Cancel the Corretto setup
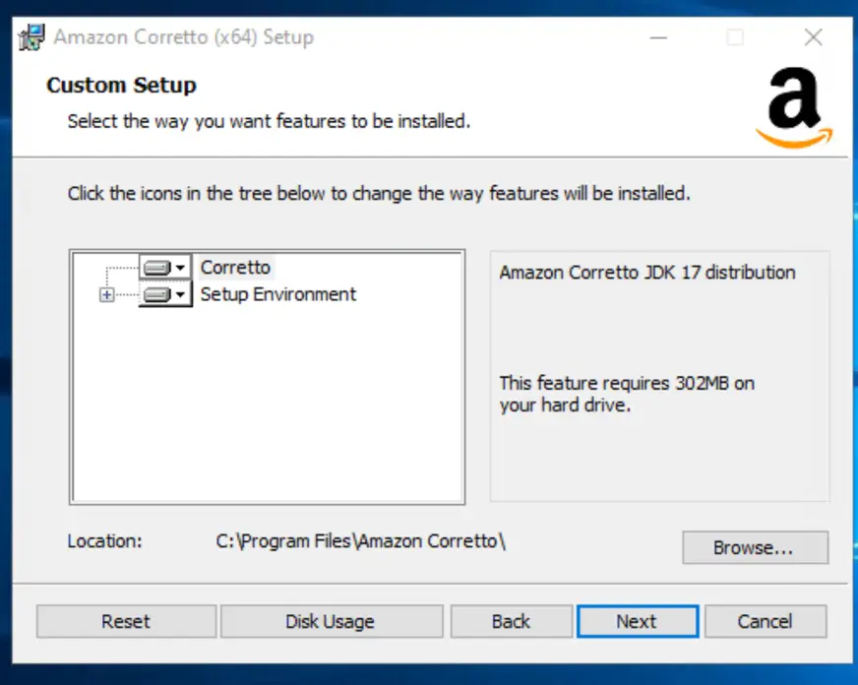Screen dimensions: 858x685 tap(766, 621)
